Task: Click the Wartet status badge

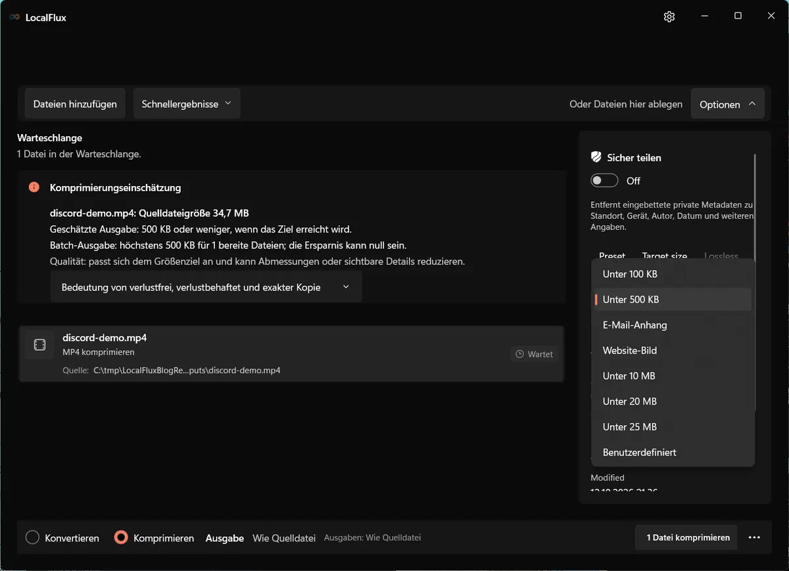Action: pos(534,354)
